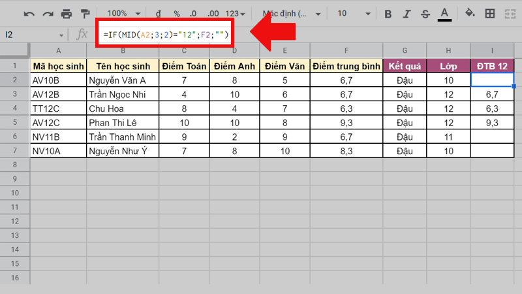Screen dimensions: 522x294
Task: Click the Print icon
Action: [x=67, y=14]
